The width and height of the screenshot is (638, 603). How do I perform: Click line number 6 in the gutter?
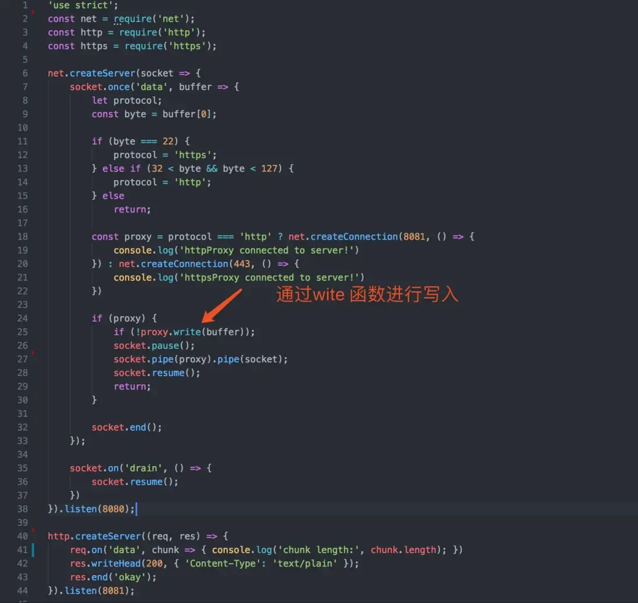coord(25,73)
